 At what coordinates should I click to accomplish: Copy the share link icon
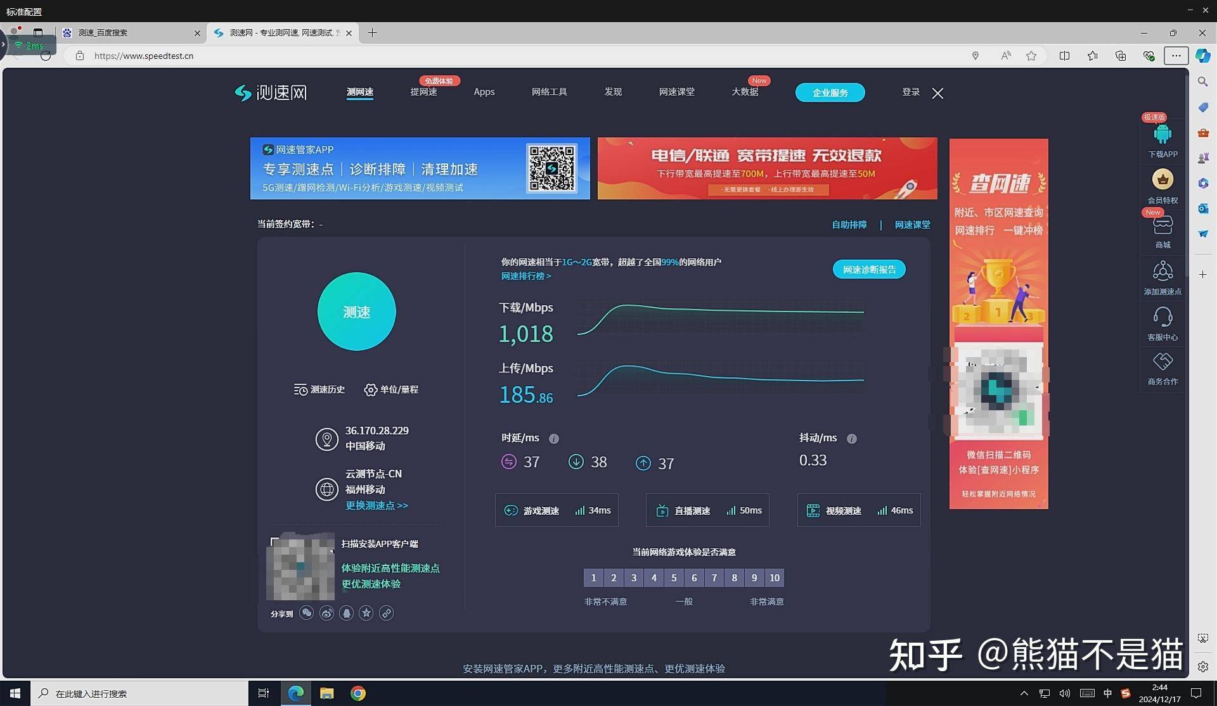[386, 613]
